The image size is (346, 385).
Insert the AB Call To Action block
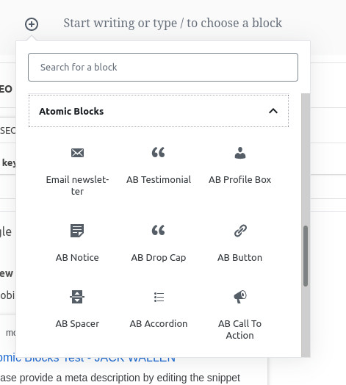tap(240, 314)
